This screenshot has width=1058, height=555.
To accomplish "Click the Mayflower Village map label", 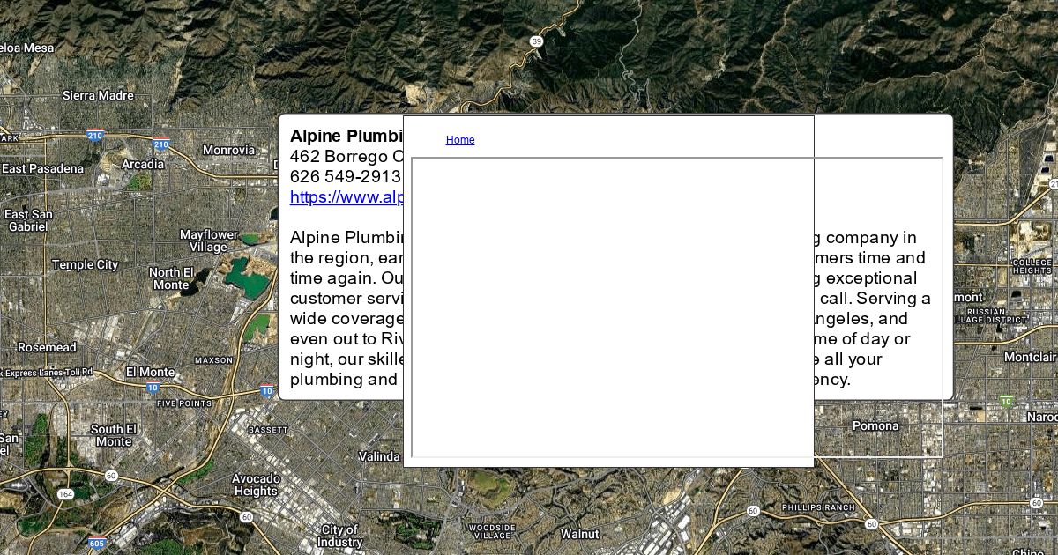I will tap(209, 240).
